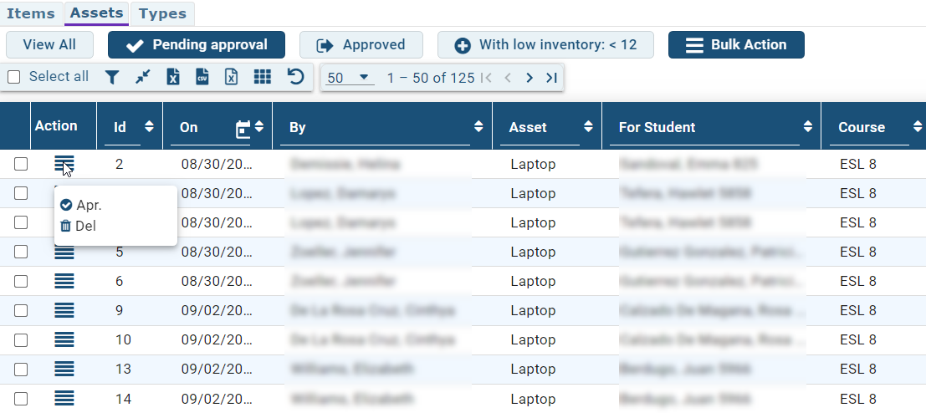The width and height of the screenshot is (926, 413).
Task: Click the collapse arrows icon in toolbar
Action: 143,77
